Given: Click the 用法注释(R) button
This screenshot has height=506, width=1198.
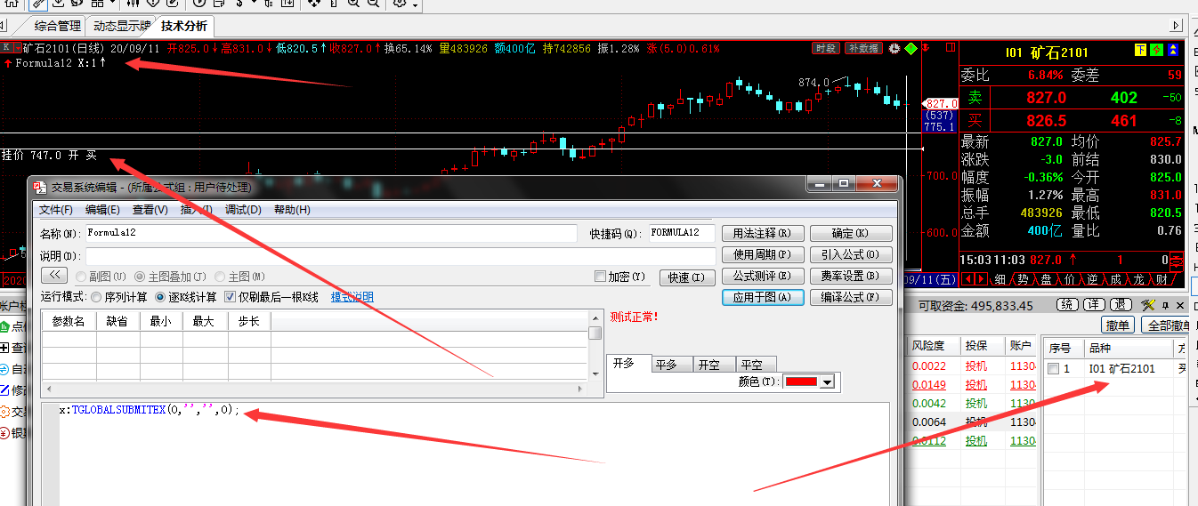Looking at the screenshot, I should [x=763, y=233].
